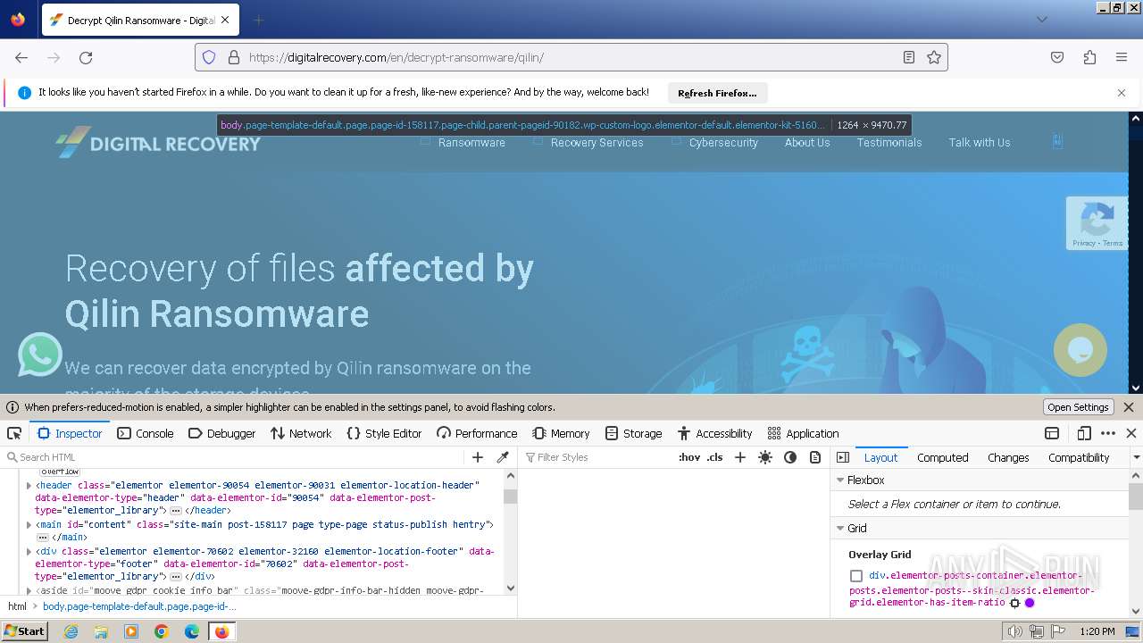The height and width of the screenshot is (643, 1143).
Task: Expand the header element node
Action: (29, 485)
